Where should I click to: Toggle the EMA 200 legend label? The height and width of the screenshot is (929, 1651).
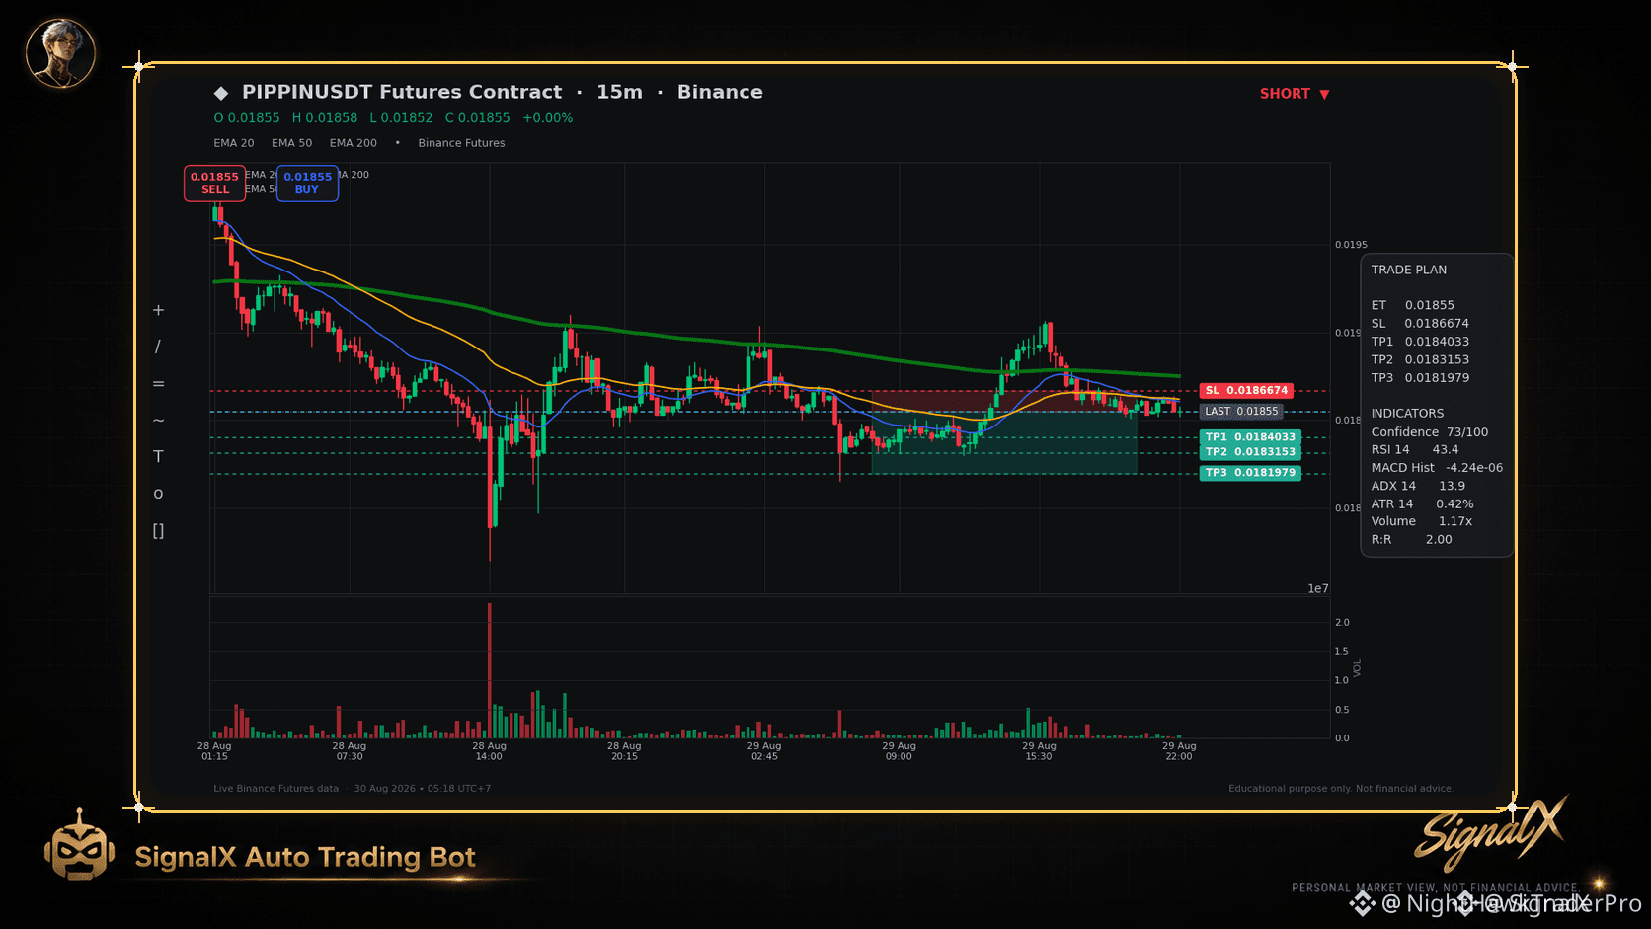[354, 143]
